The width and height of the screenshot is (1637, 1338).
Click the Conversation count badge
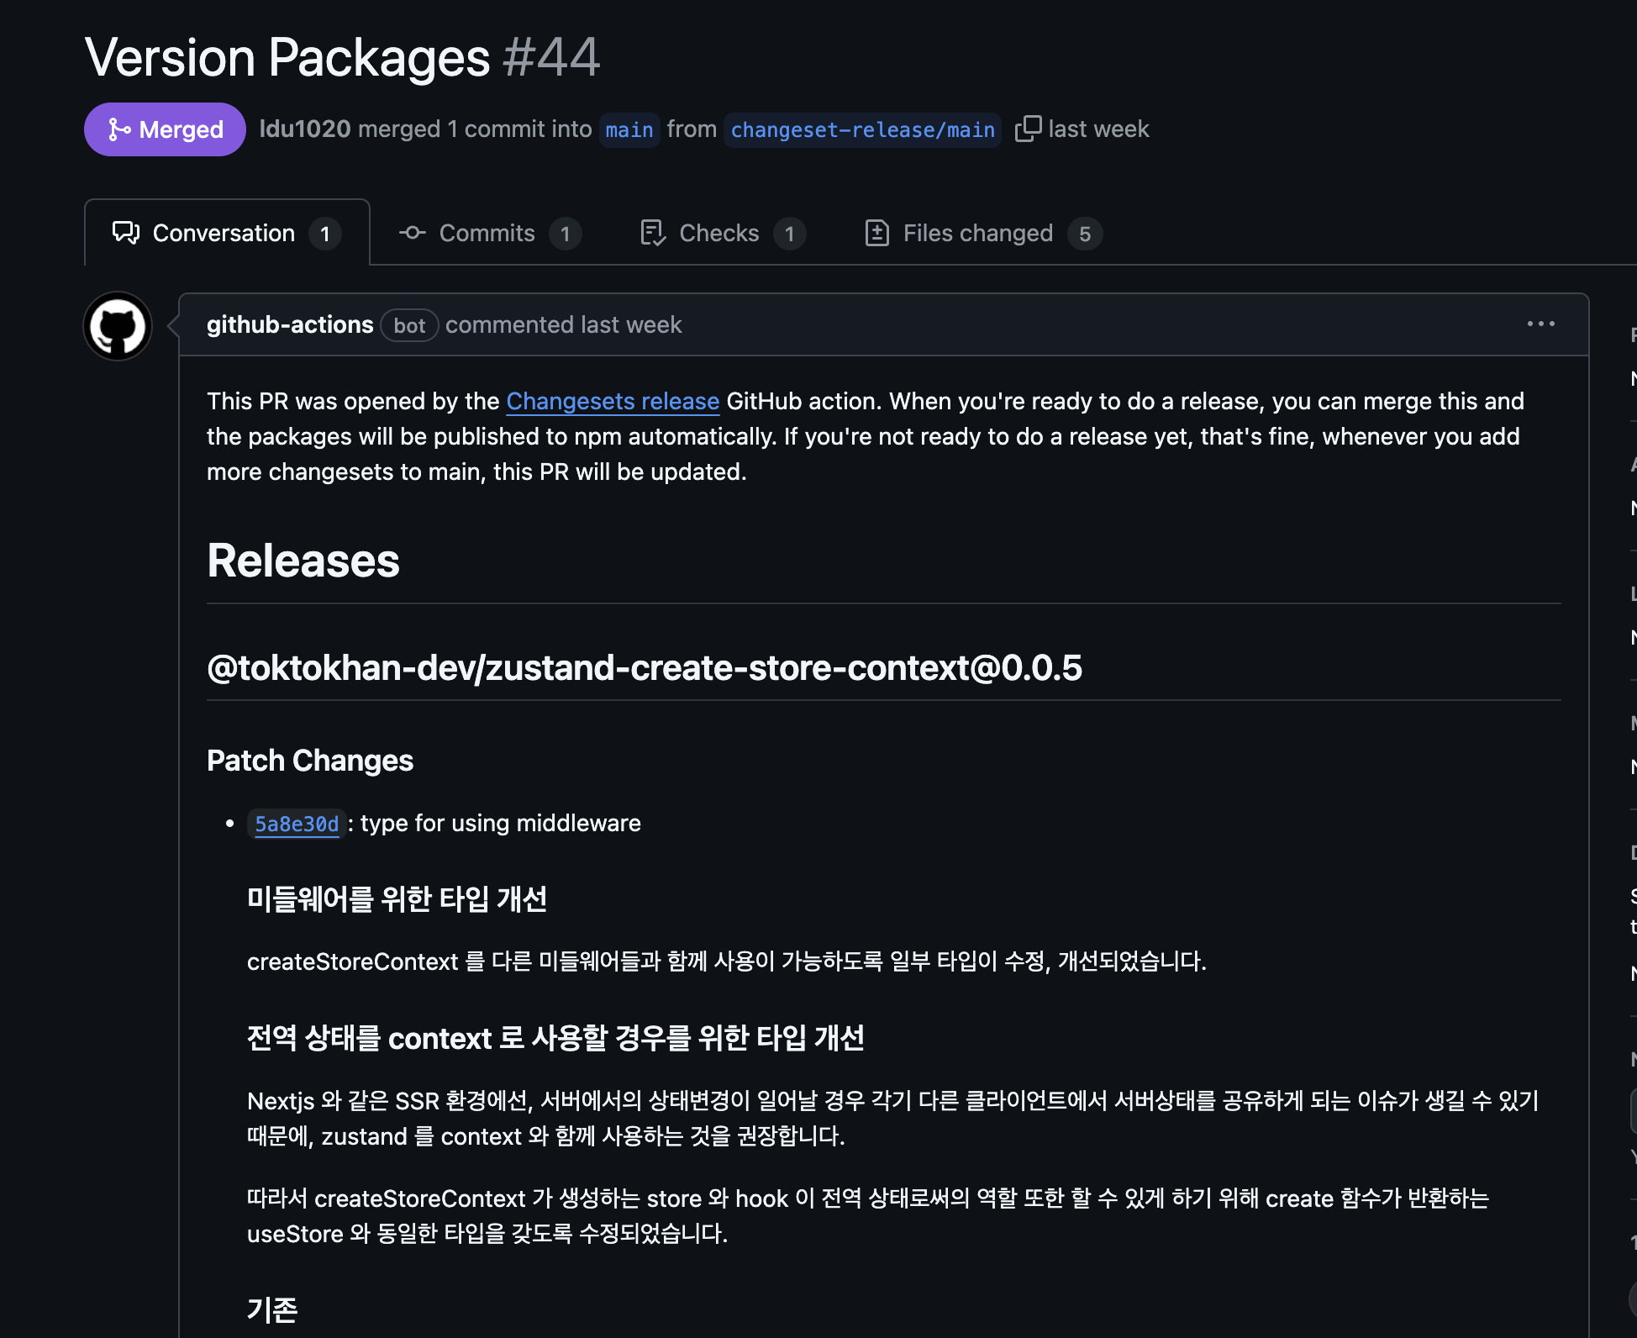(x=325, y=234)
